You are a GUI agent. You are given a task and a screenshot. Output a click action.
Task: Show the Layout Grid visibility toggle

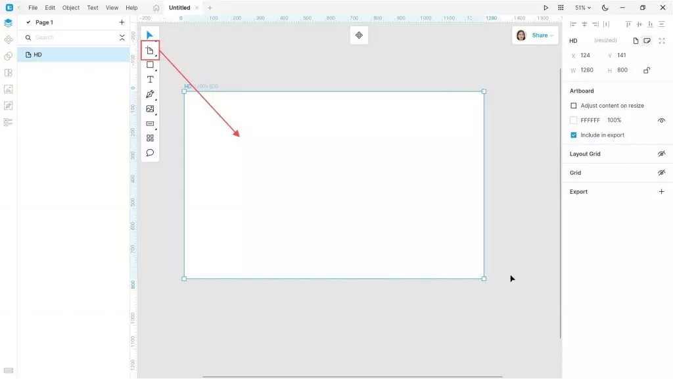coord(661,154)
